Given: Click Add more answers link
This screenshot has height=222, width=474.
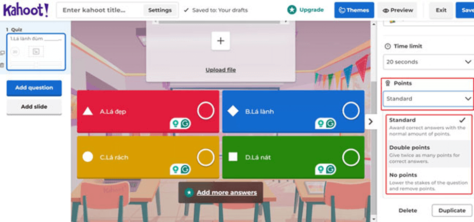Looking at the screenshot, I should click(x=227, y=192).
